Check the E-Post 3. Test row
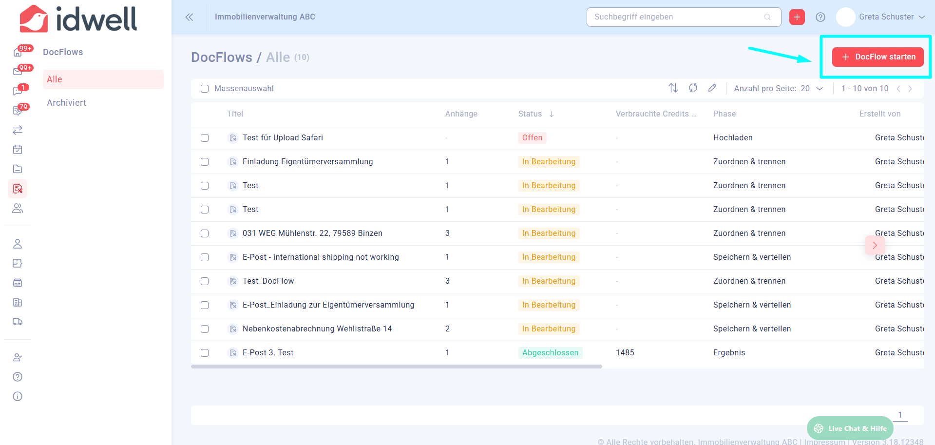Image resolution: width=935 pixels, height=445 pixels. pyautogui.click(x=205, y=353)
